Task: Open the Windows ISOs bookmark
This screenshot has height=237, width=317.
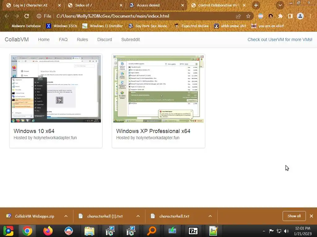Action: [x=62, y=26]
